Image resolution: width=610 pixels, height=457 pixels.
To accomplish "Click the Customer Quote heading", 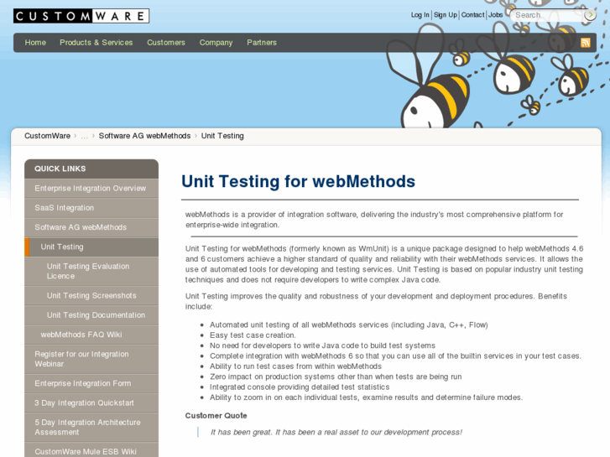I will [216, 415].
